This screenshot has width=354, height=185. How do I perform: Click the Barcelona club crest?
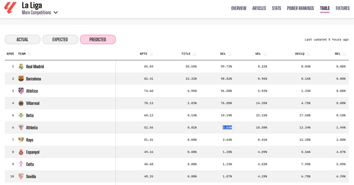(21, 79)
